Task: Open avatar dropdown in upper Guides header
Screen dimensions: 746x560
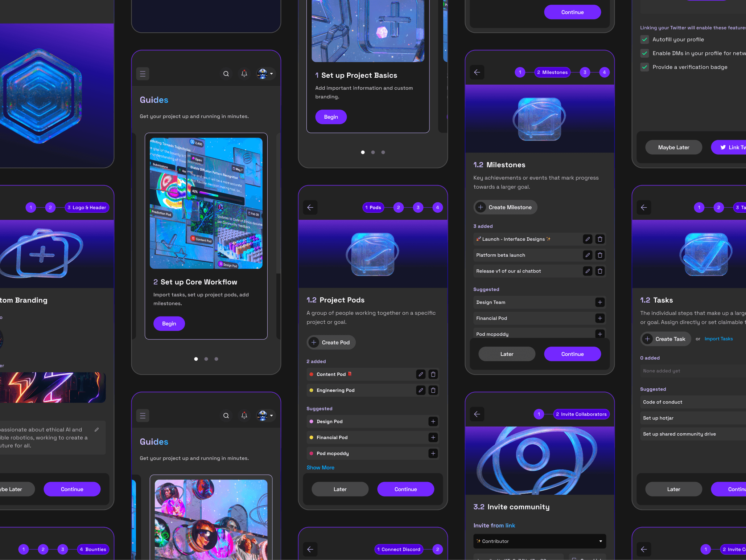Action: click(x=265, y=74)
